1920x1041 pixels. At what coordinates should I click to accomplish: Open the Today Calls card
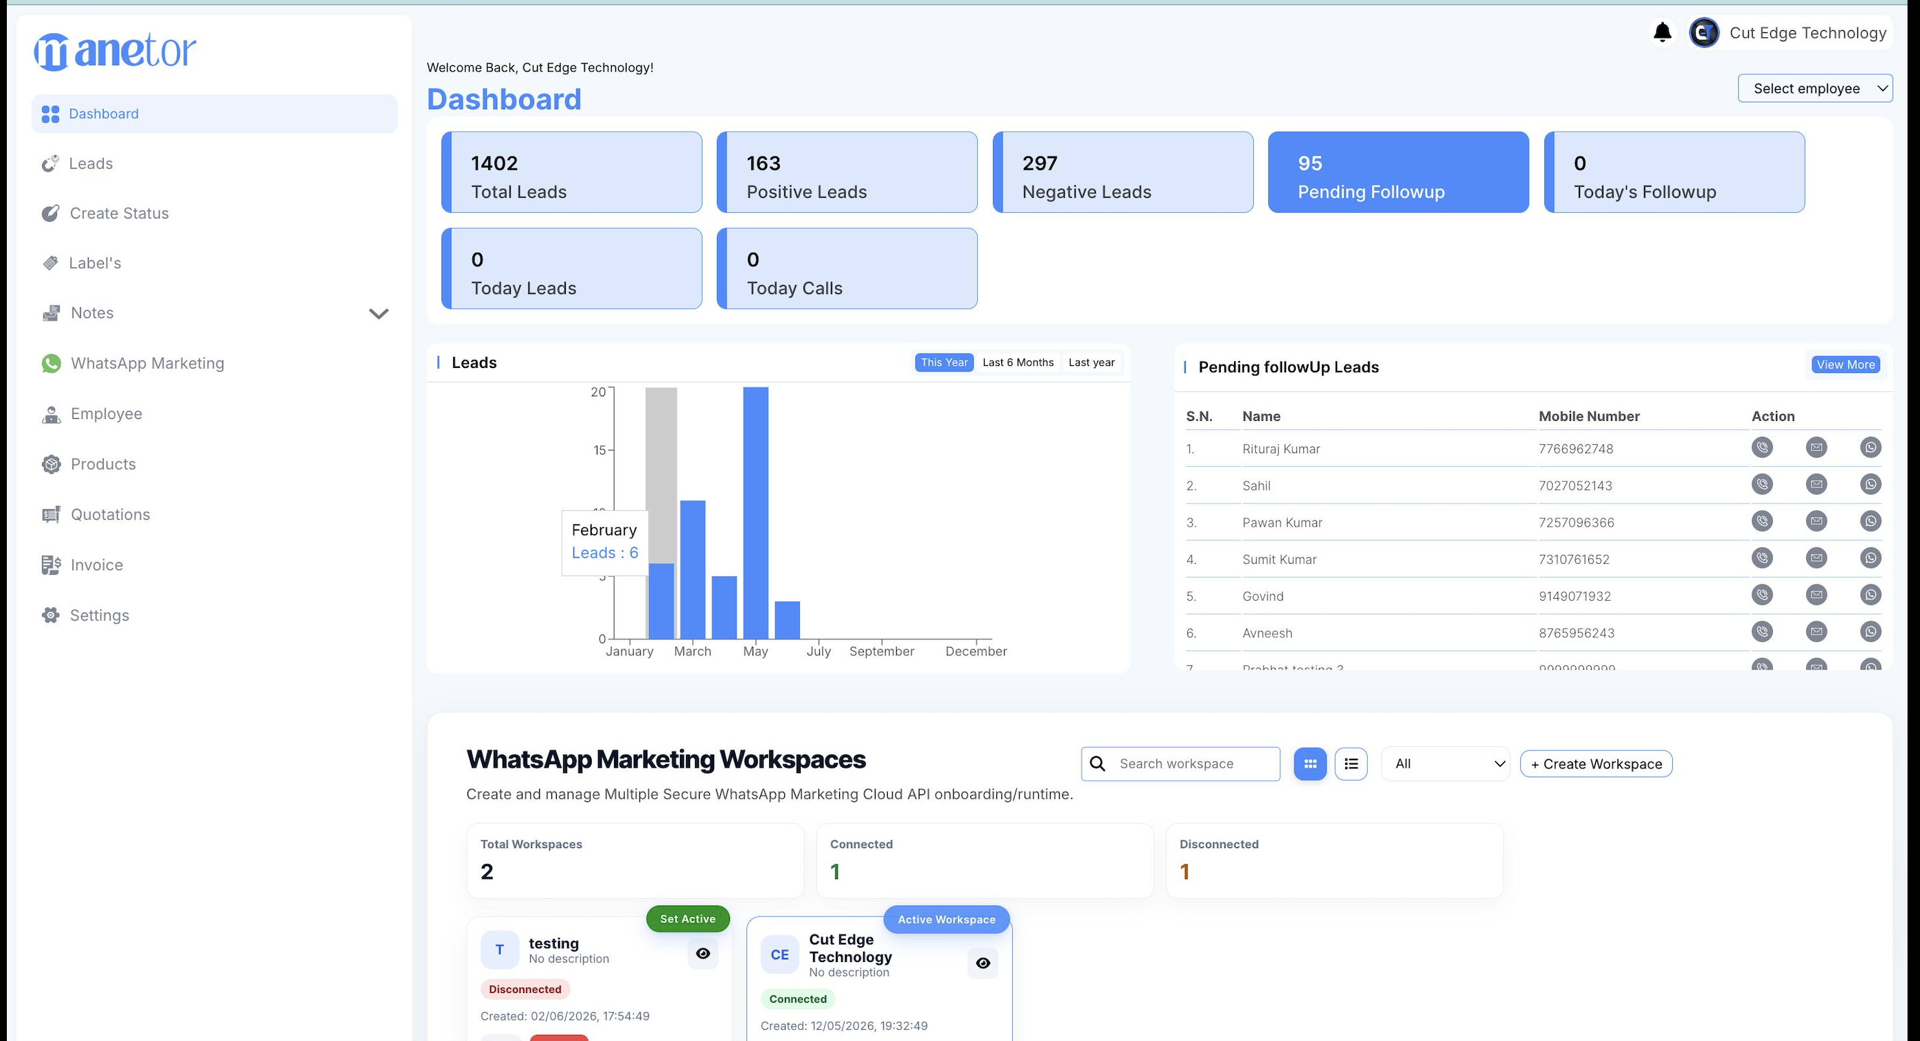[x=847, y=268]
